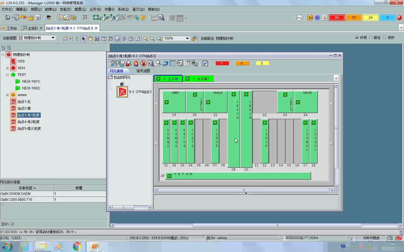Switch to the 信号流图 tab
The width and height of the screenshot is (404, 252).
(143, 71)
